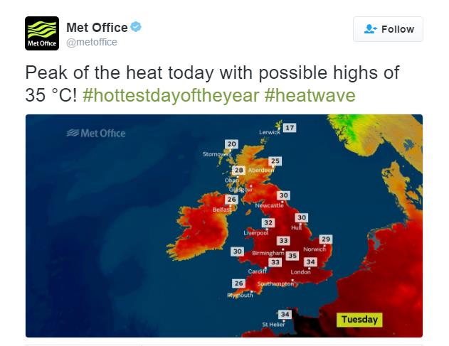The image size is (449, 346).
Task: Click the Met Office profile avatar logo
Action: coord(42,33)
